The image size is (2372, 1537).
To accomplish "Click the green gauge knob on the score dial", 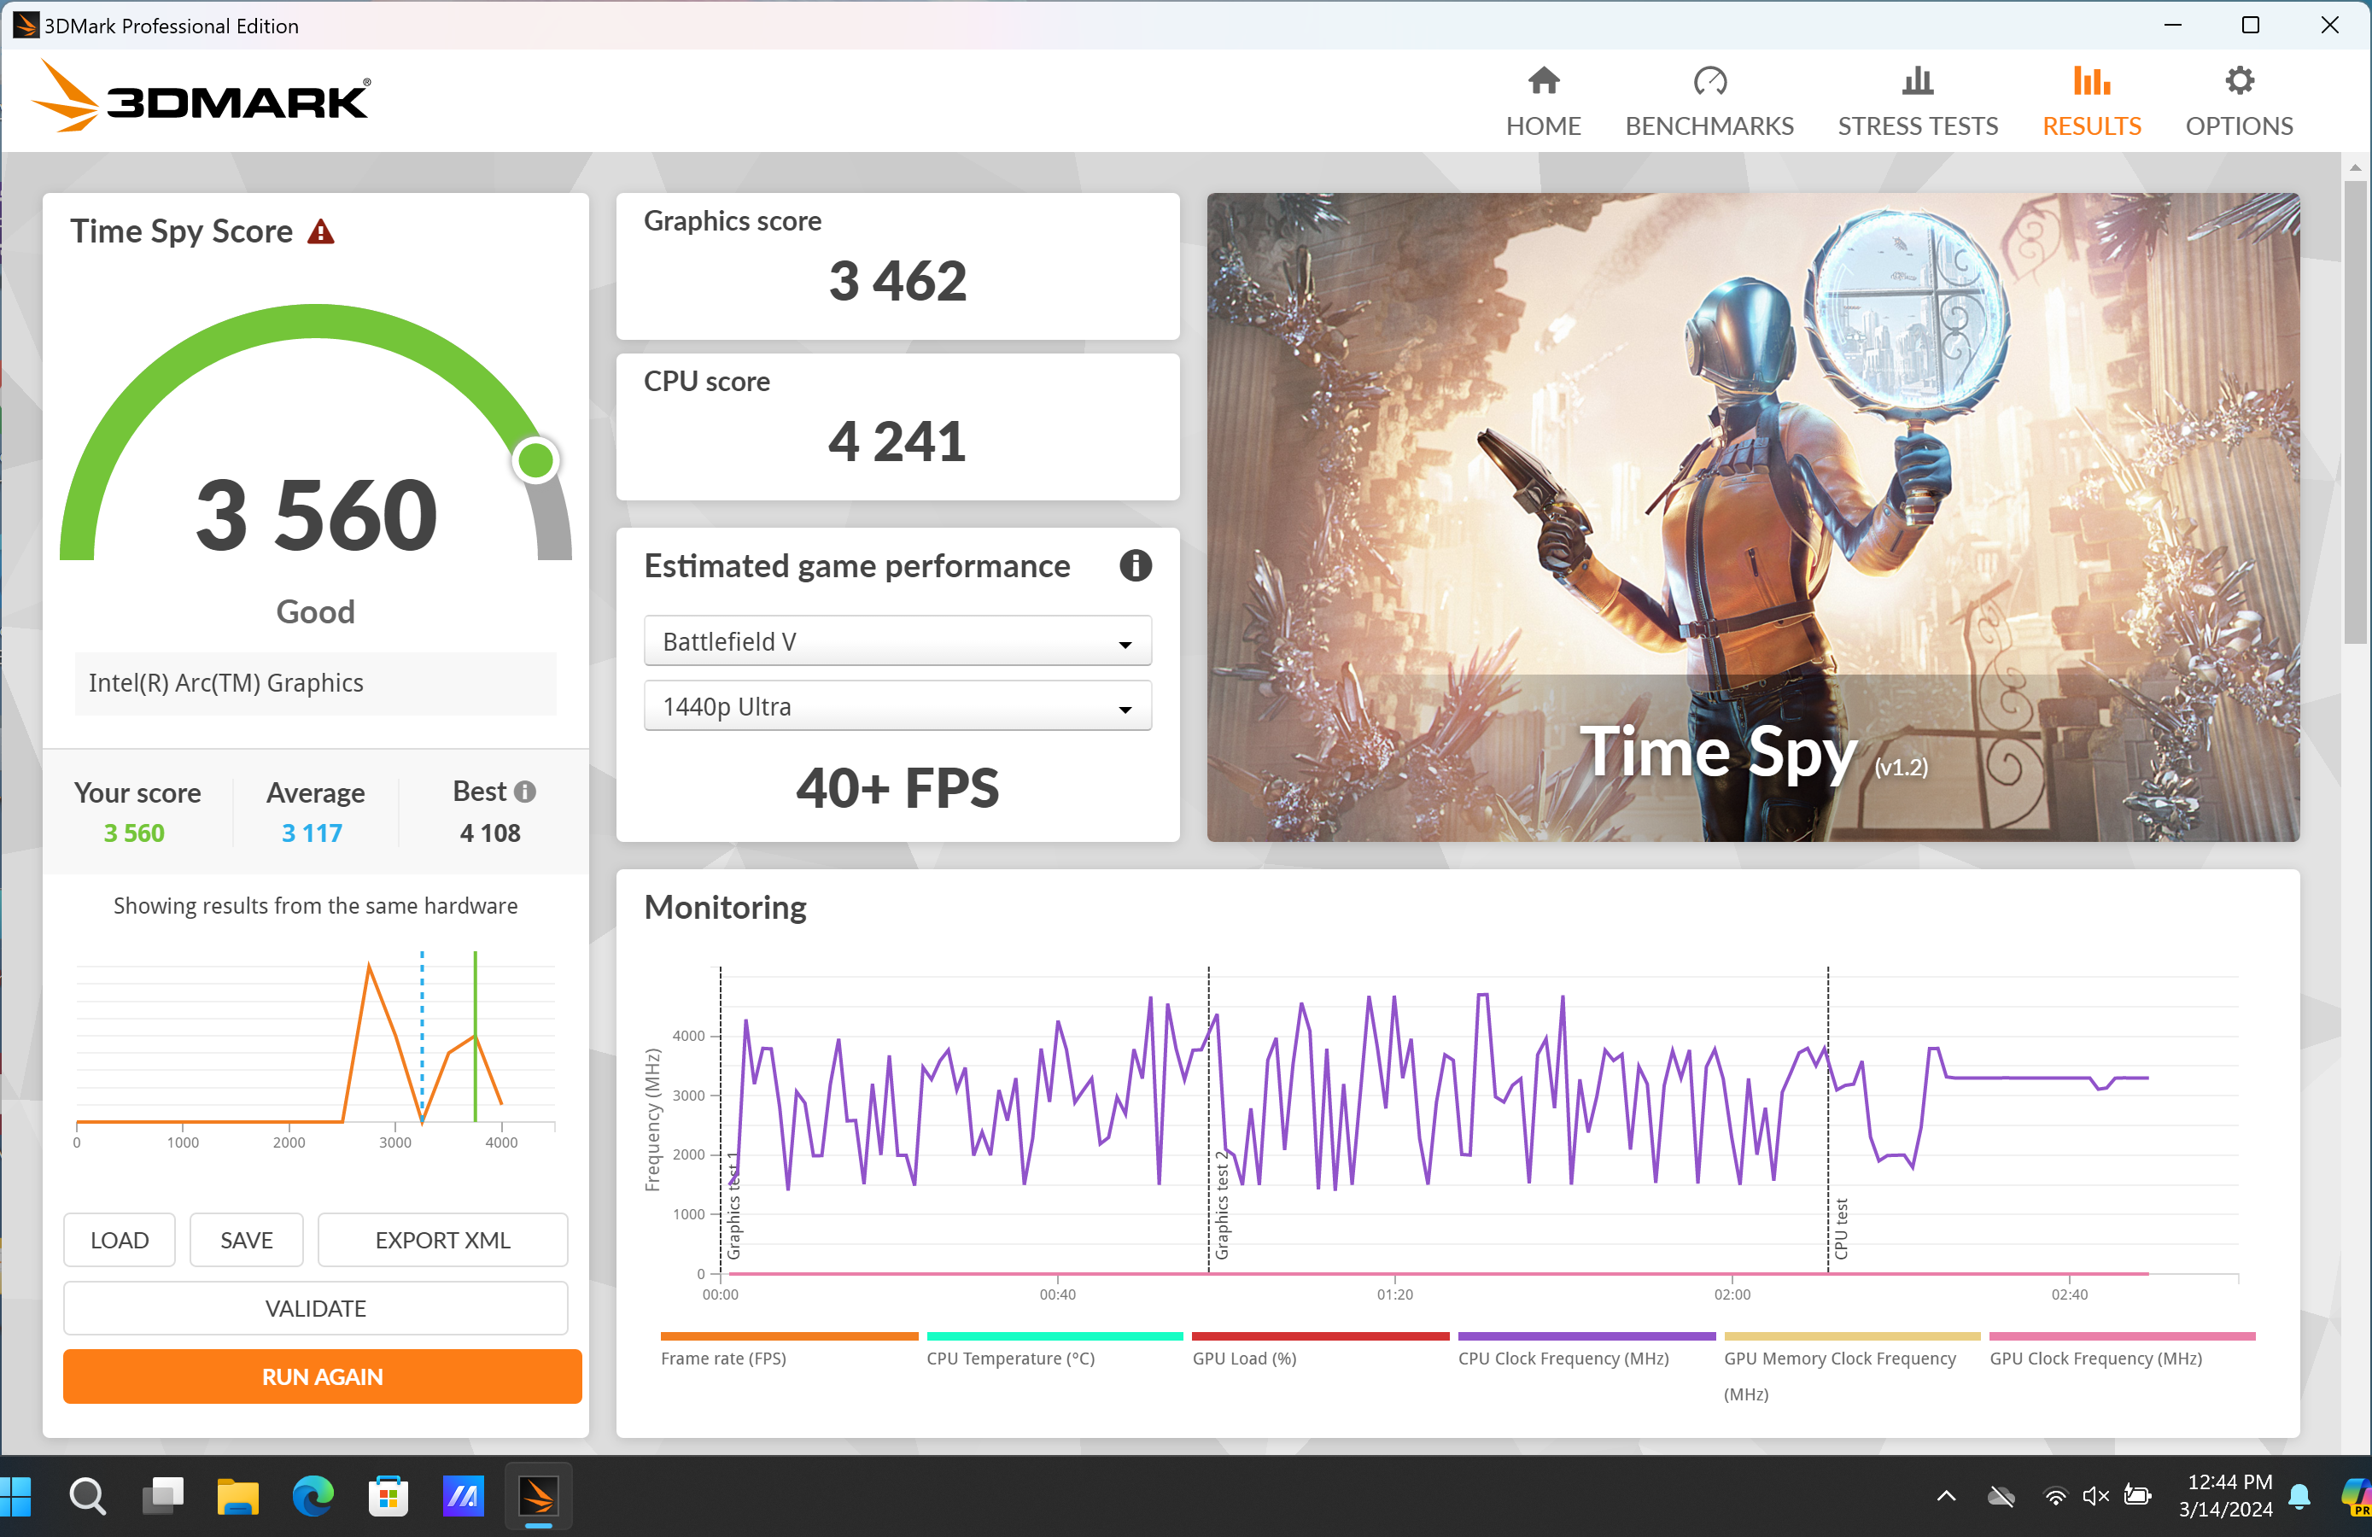I will [x=536, y=459].
